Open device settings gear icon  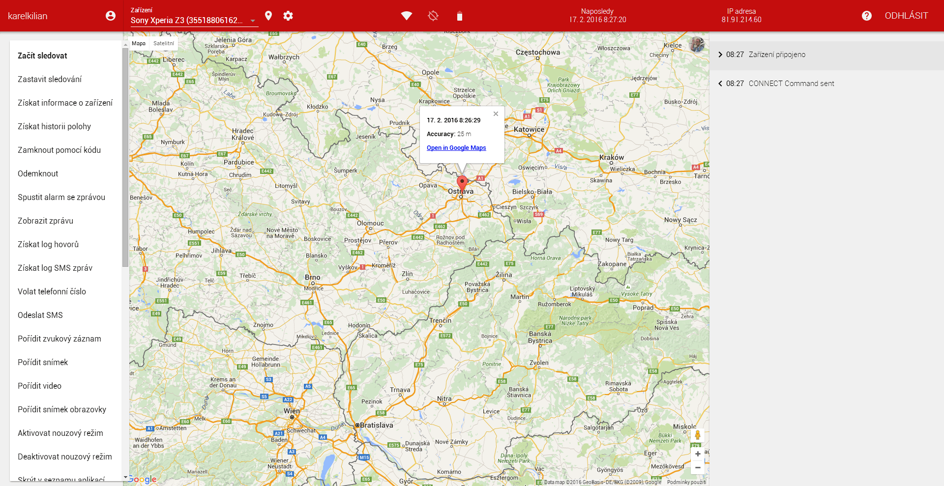click(x=288, y=16)
